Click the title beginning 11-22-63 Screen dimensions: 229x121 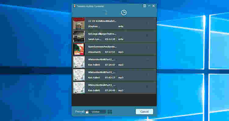click(x=102, y=21)
